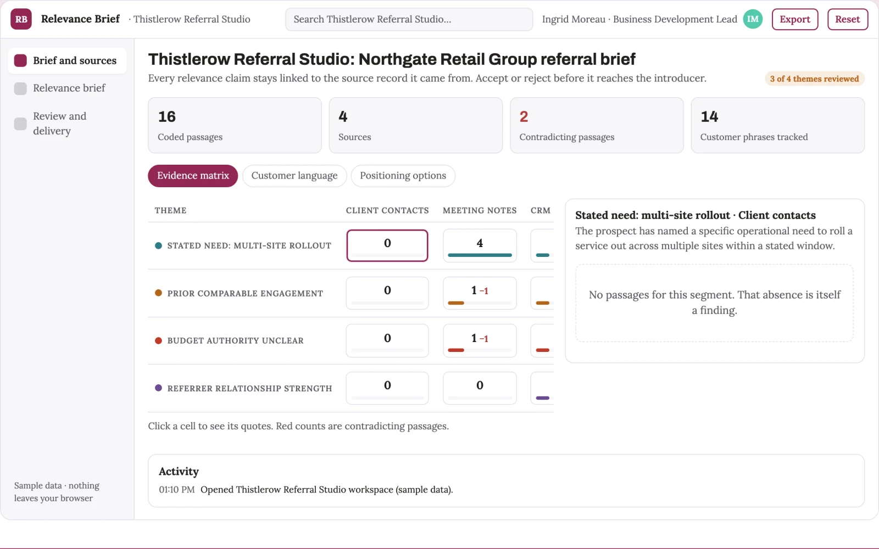This screenshot has width=879, height=549.
Task: Select Budget authority unclear Client contacts cell
Action: [387, 341]
